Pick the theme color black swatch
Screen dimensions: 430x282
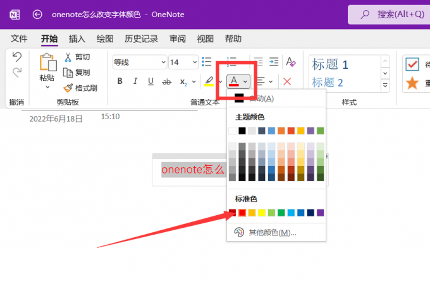[242, 131]
